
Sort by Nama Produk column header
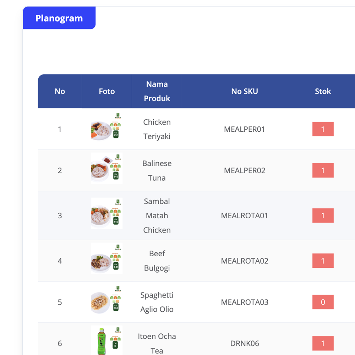tap(157, 91)
